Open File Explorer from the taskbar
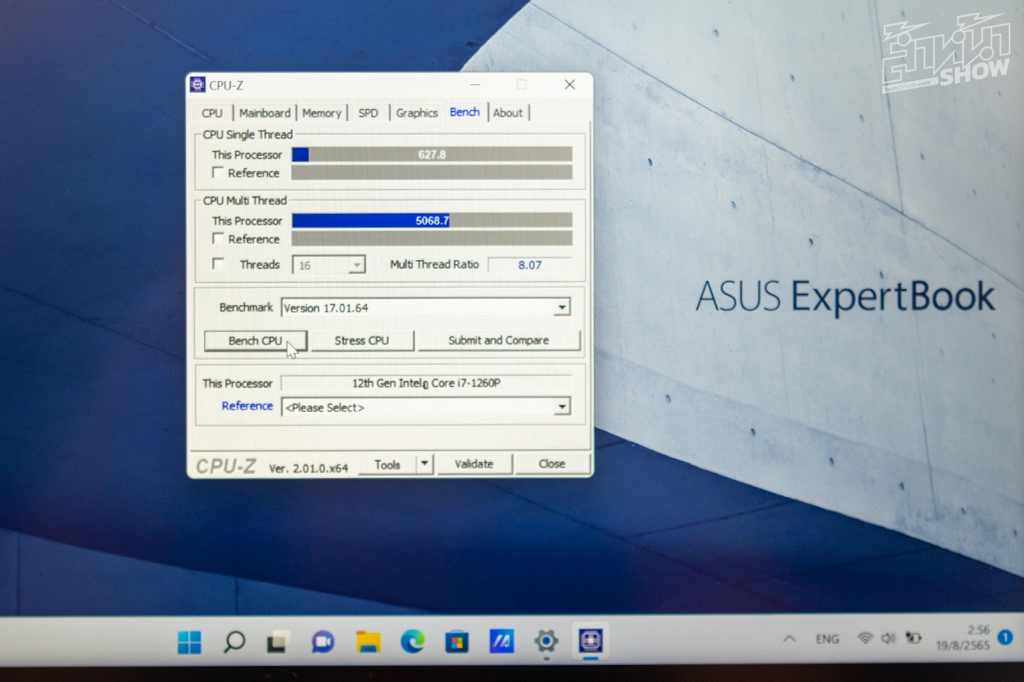Viewport: 1024px width, 682px height. coord(368,642)
